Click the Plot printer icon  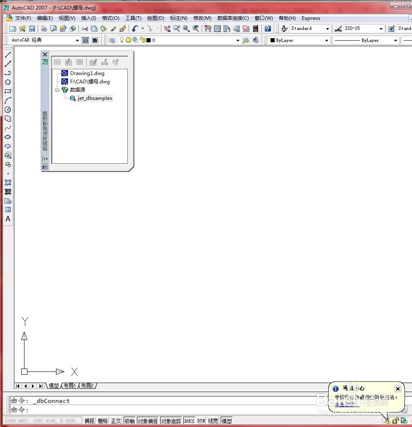point(44,29)
